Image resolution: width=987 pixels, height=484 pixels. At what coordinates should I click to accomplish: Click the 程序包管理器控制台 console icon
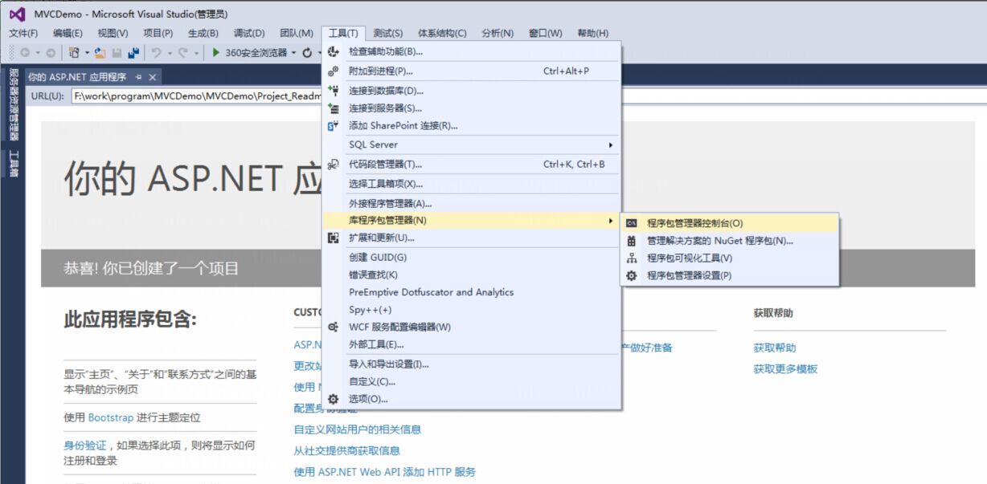[632, 223]
